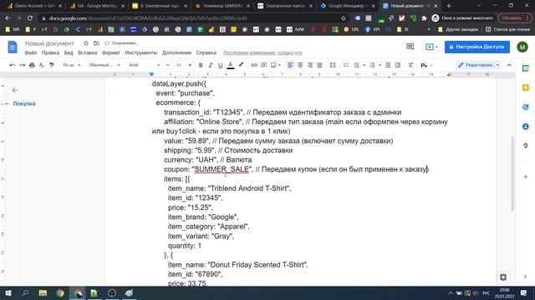Click the spell check icon
535x300 pixels.
tap(42, 65)
